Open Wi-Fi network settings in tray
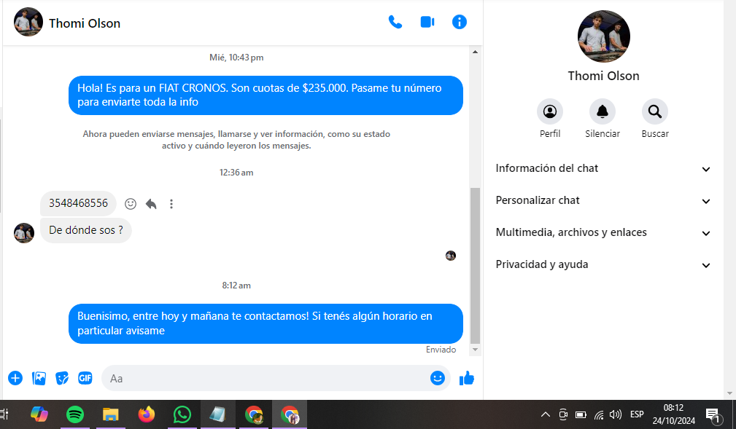Image resolution: width=736 pixels, height=429 pixels. click(599, 414)
